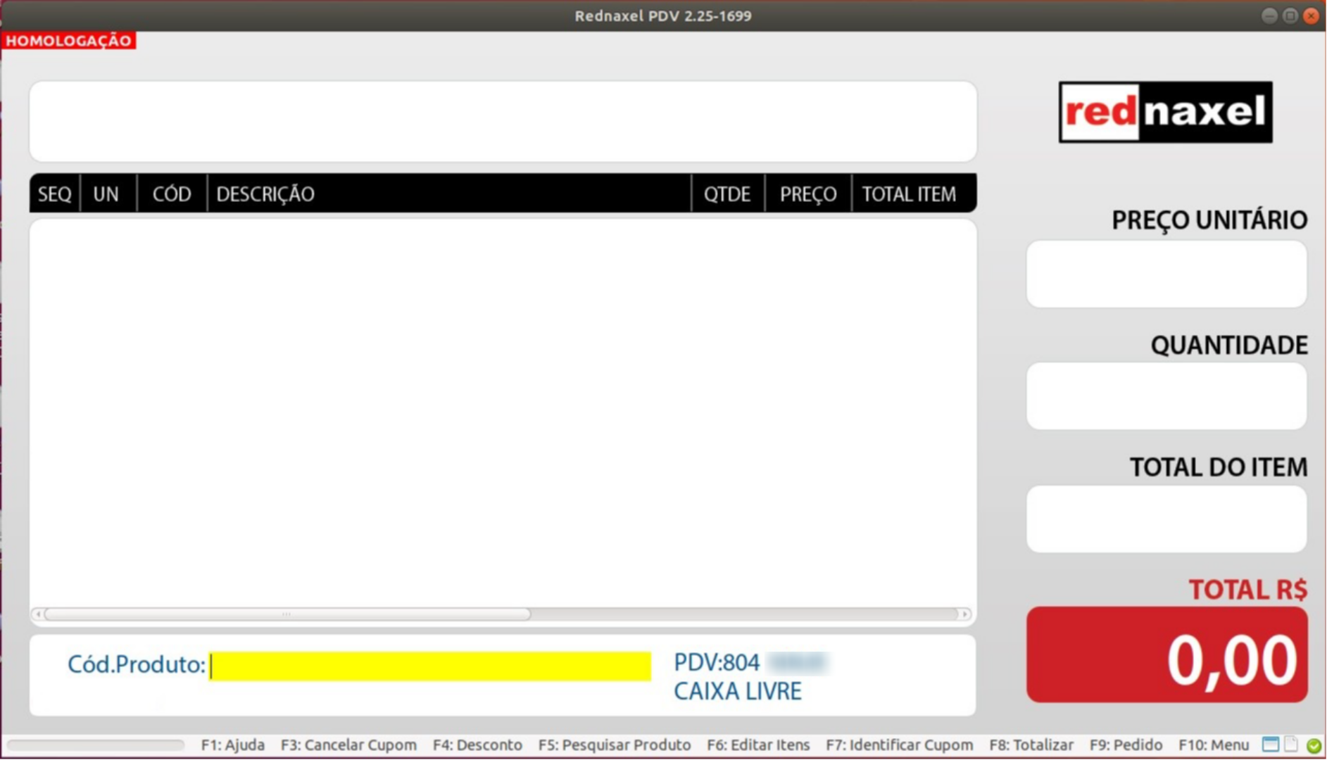Screen dimensions: 1327x760
Task: Click F8: Totalizar to total the sale
Action: (x=1032, y=745)
